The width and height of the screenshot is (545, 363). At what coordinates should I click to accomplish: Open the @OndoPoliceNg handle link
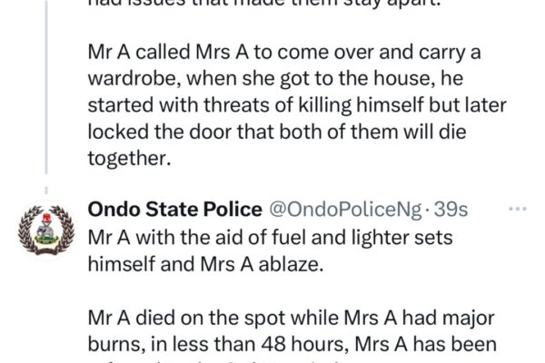pyautogui.click(x=344, y=211)
